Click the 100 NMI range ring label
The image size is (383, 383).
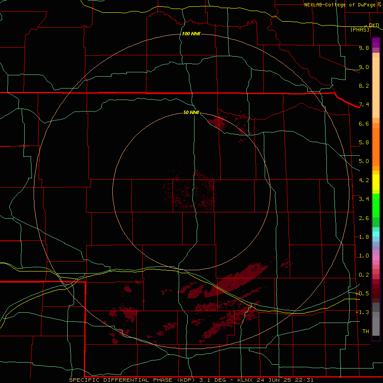(x=191, y=34)
